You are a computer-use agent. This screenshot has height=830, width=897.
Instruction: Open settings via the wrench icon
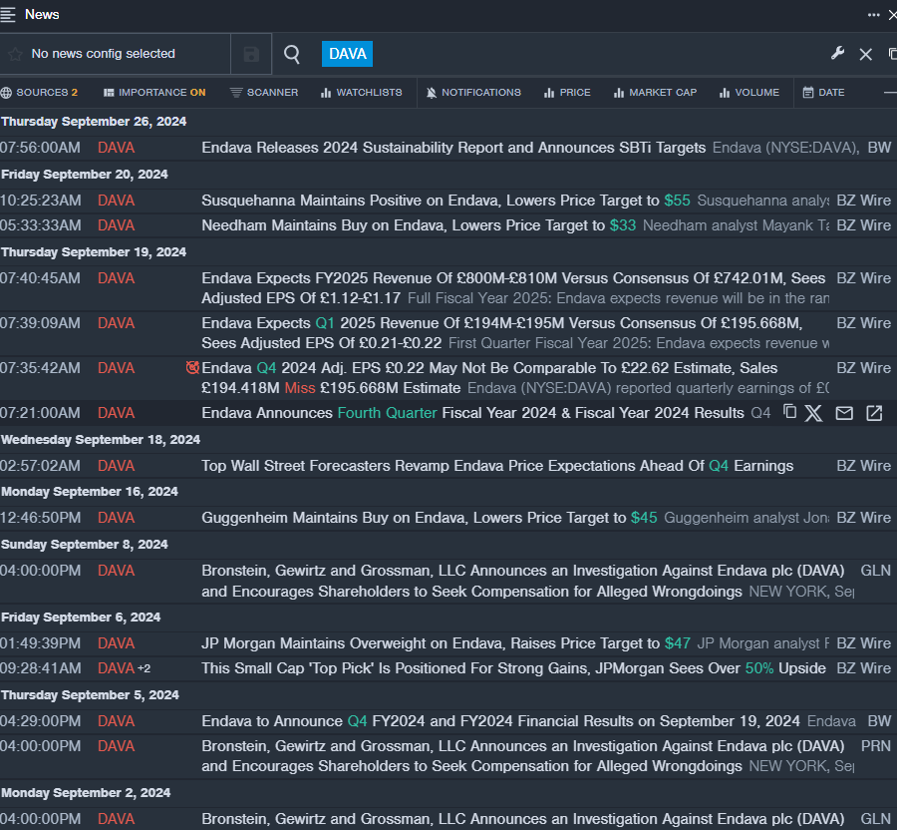(x=837, y=54)
